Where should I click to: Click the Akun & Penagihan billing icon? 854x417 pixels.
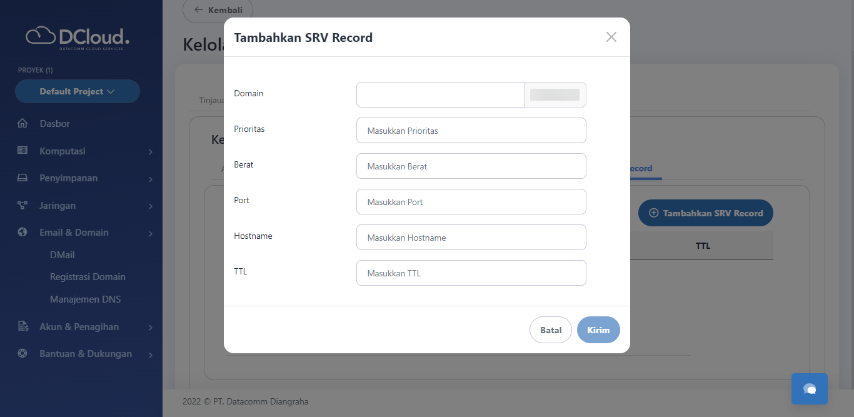23,326
